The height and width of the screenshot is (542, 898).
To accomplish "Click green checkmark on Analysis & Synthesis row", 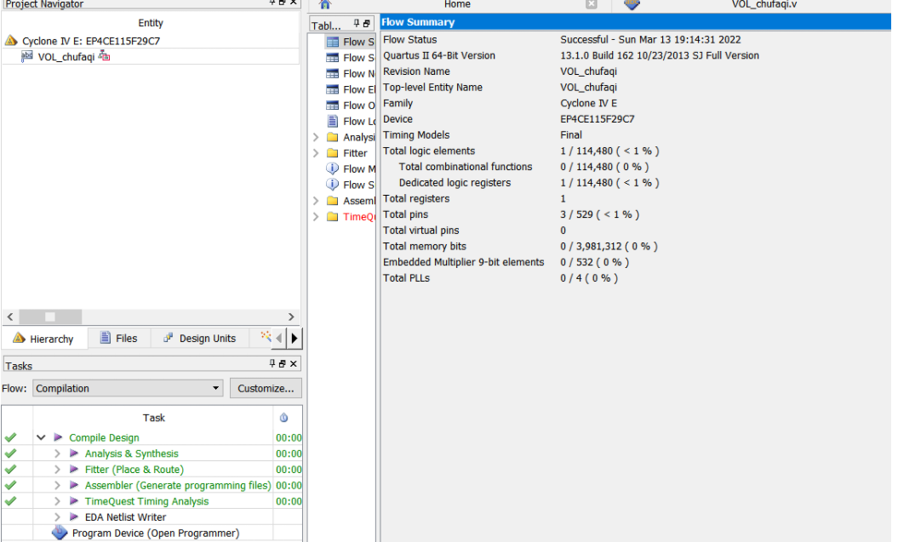I will [10, 454].
